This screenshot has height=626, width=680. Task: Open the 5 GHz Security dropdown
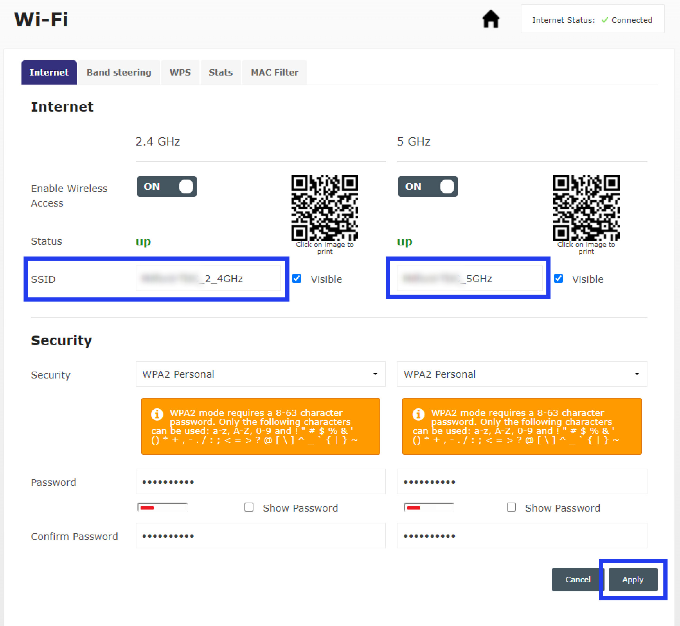[x=522, y=374]
